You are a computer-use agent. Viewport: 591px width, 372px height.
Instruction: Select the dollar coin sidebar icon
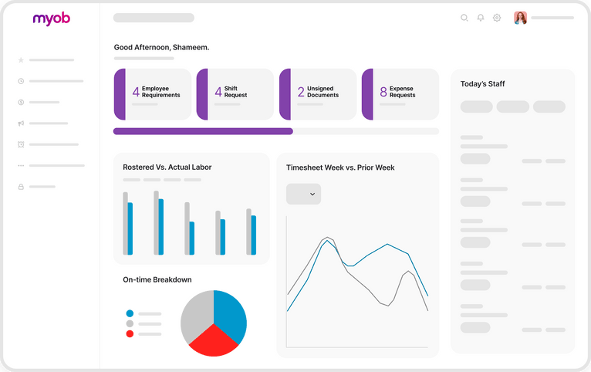(x=21, y=102)
